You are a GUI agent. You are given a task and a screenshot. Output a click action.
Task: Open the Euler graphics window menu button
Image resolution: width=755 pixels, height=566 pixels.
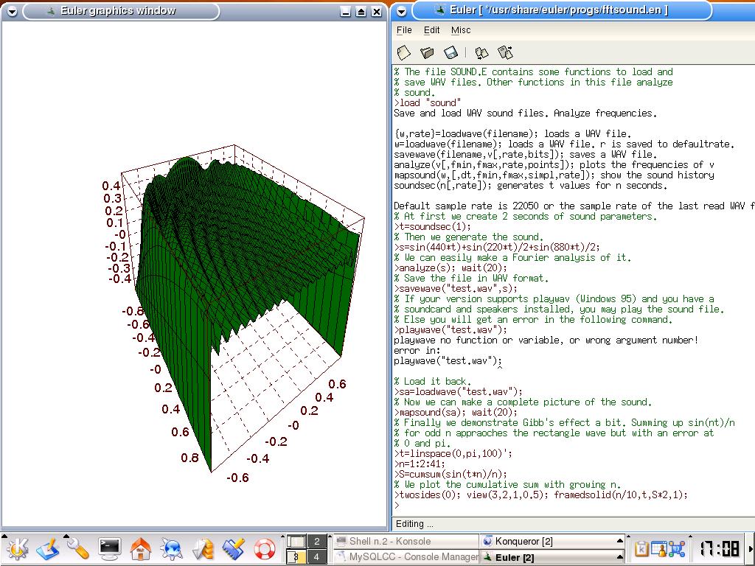12,11
